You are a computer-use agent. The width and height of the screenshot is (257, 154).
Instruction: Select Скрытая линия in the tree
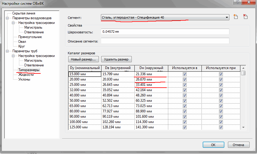click(24, 13)
